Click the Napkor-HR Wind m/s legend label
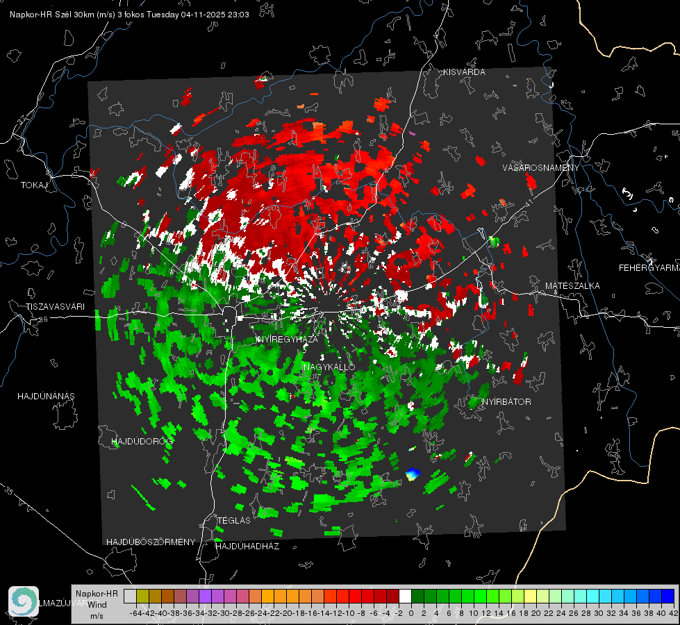This screenshot has width=680, height=625. coord(97,604)
